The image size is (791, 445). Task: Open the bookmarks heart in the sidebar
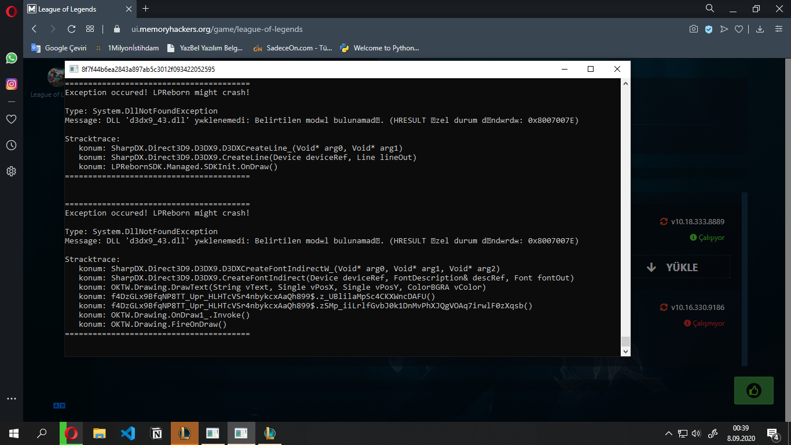[x=11, y=119]
